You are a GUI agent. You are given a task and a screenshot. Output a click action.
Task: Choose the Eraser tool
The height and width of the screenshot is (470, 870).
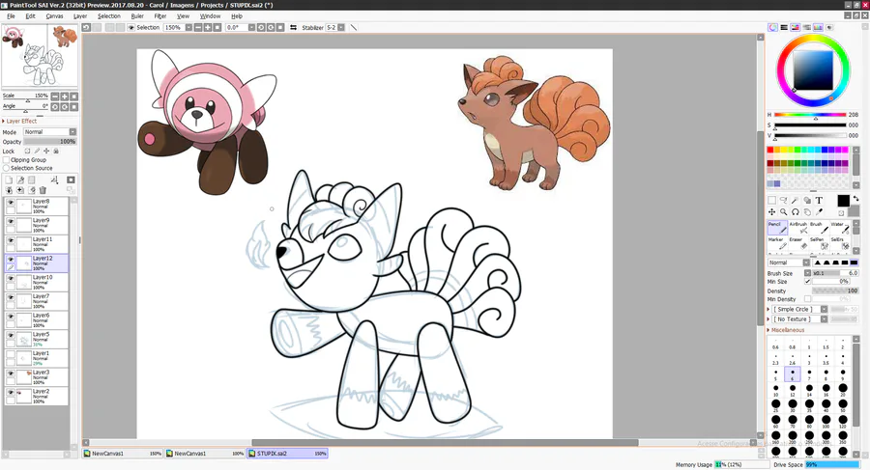[x=797, y=243]
